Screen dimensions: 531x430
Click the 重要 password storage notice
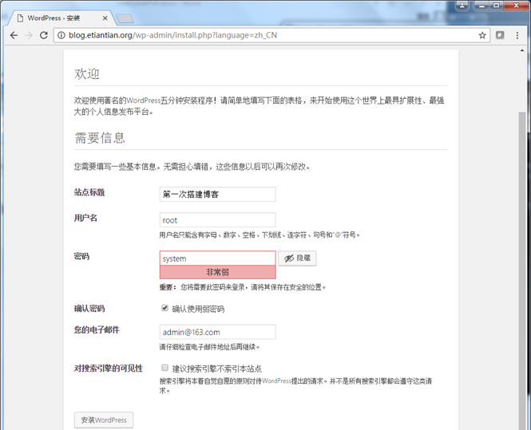click(x=243, y=287)
